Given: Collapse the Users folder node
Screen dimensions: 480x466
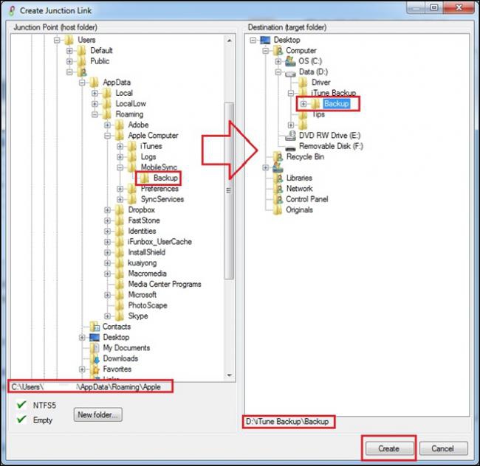Looking at the screenshot, I should pos(57,40).
